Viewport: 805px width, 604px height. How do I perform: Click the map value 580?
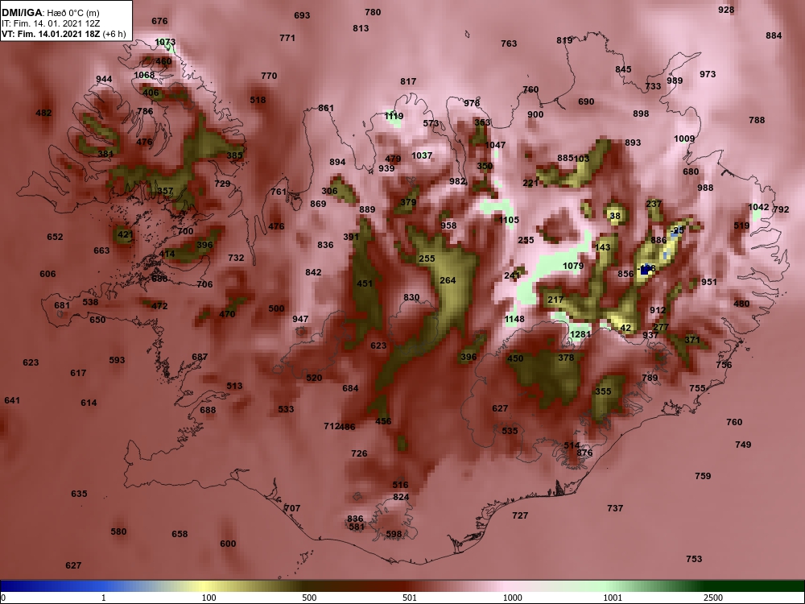click(x=118, y=532)
